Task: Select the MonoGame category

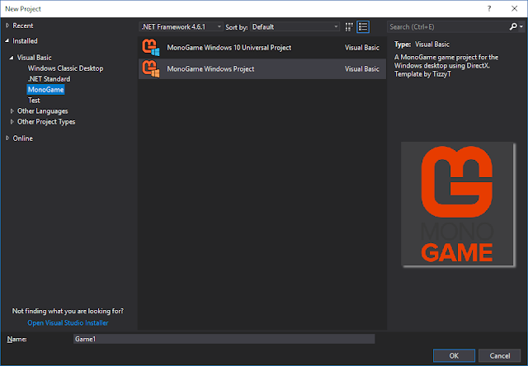Action: tap(46, 90)
